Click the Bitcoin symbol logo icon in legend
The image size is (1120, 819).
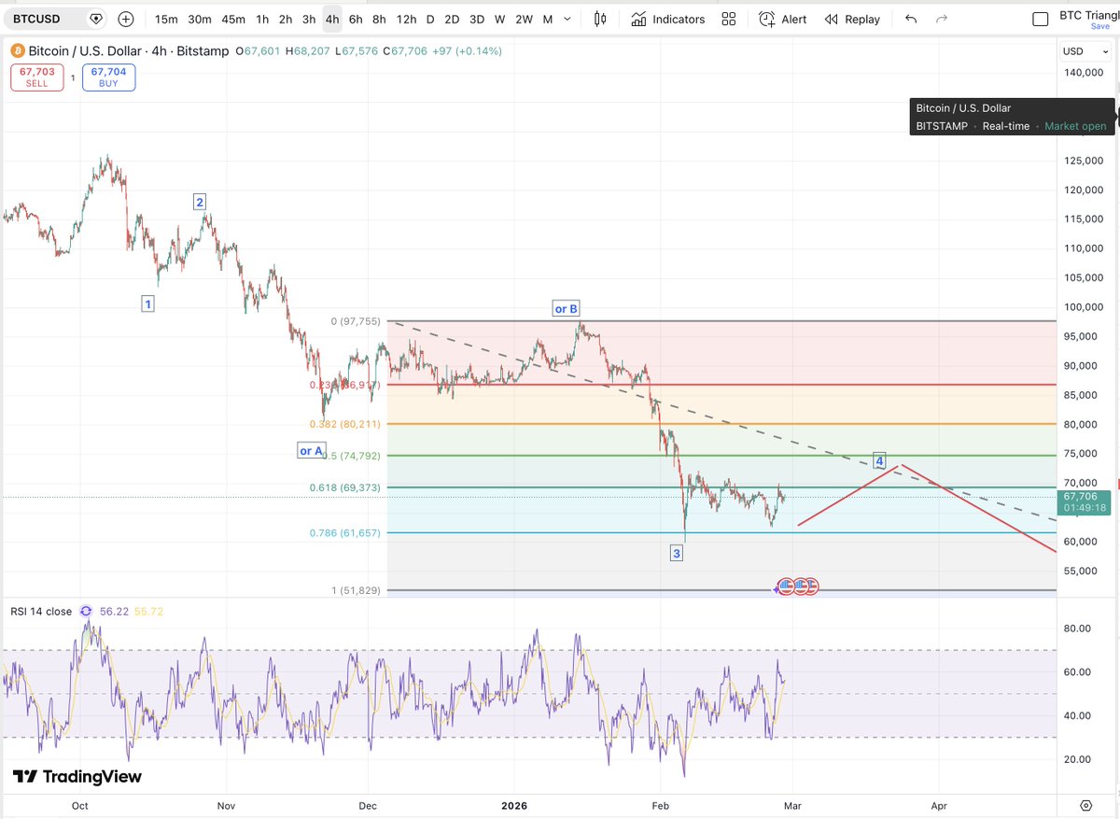pyautogui.click(x=18, y=51)
